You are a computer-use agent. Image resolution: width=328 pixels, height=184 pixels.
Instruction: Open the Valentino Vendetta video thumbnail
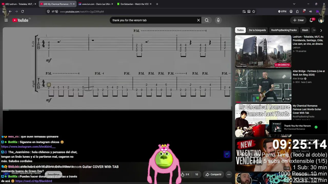pos(263,155)
